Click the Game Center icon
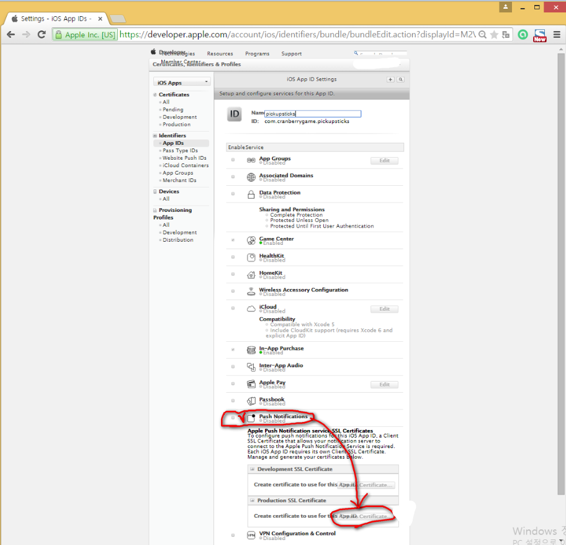Screen dimensions: 566x545 coord(251,240)
